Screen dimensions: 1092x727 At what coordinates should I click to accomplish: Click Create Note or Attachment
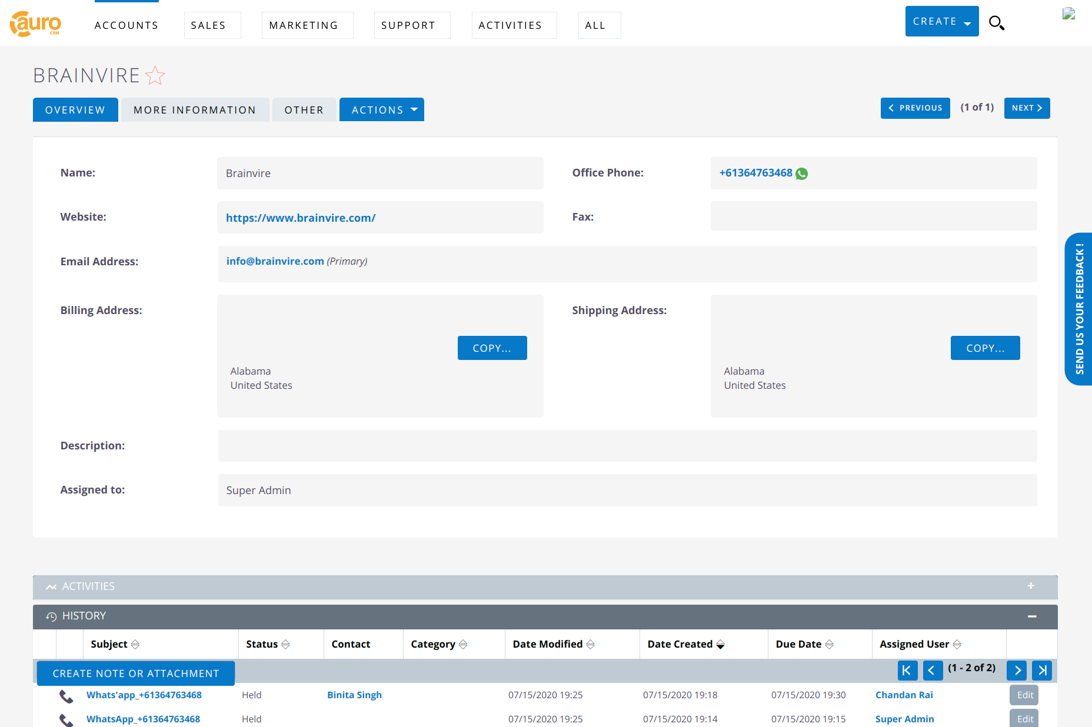point(136,673)
